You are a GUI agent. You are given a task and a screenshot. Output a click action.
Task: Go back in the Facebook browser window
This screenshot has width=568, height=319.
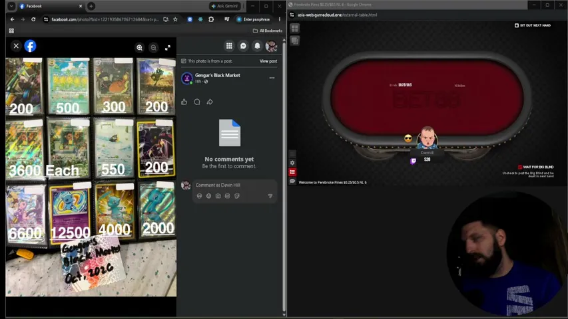(x=12, y=19)
